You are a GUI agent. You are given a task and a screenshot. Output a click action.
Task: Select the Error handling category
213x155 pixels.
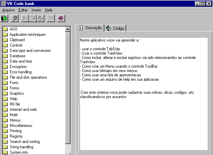21,72
